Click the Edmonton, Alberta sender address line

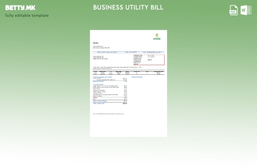click(x=101, y=48)
